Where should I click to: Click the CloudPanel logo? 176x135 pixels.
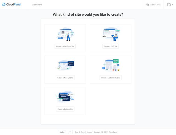click(x=12, y=4)
